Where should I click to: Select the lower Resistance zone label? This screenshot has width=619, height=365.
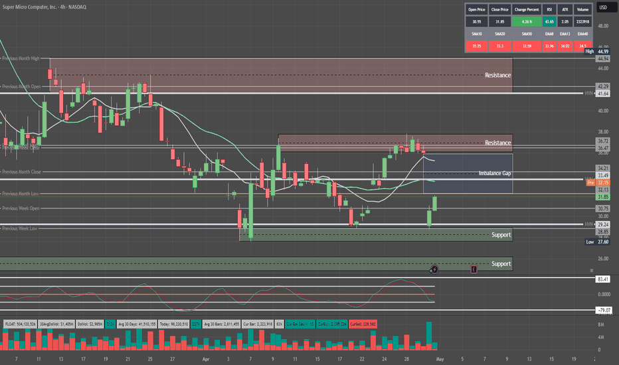pos(497,143)
